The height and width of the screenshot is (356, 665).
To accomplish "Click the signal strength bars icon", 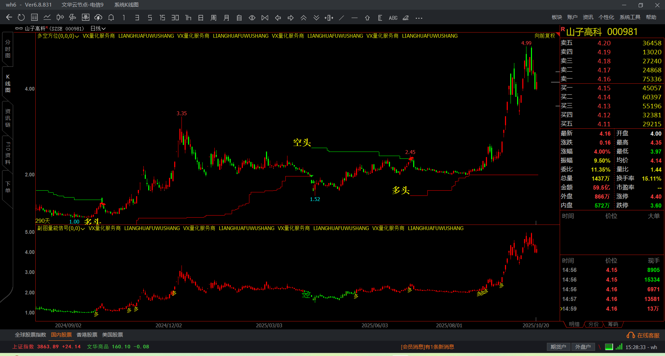I will (x=619, y=347).
